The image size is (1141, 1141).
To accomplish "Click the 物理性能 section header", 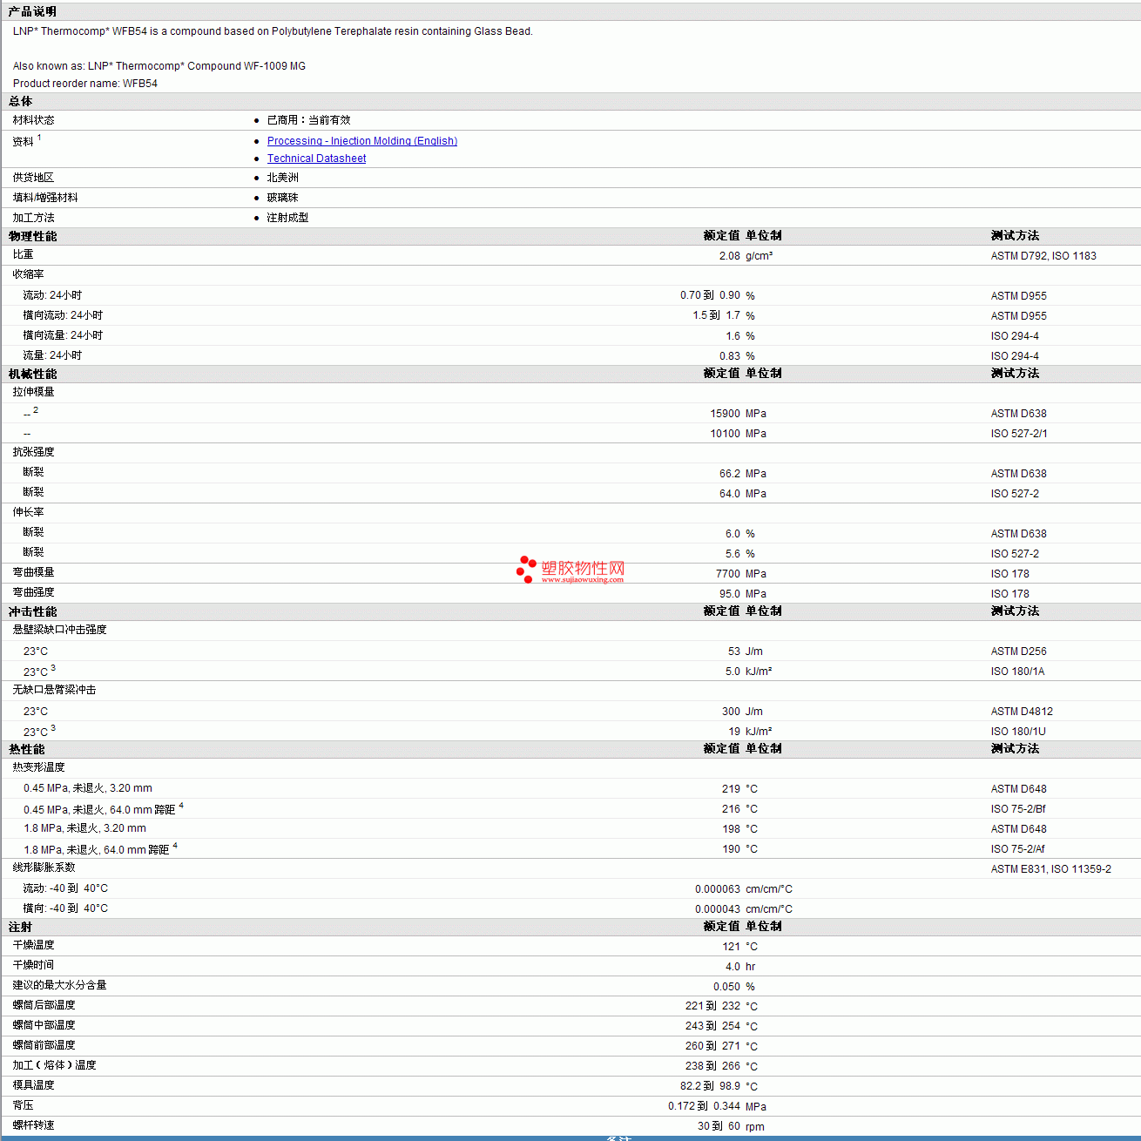I will (32, 236).
